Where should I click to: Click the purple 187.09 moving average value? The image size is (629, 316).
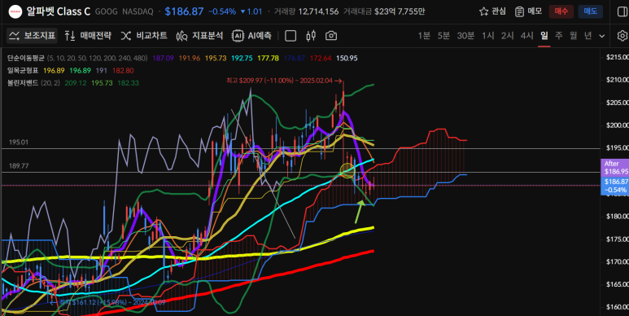(x=164, y=58)
